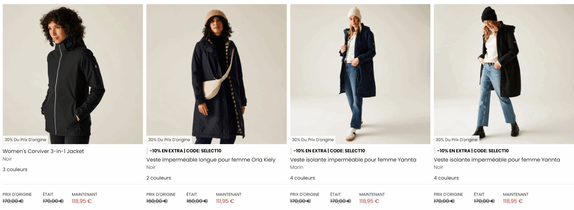Click the Corviver jacket's 118,95 € current price
This screenshot has height=210, width=574.
pos(81,201)
